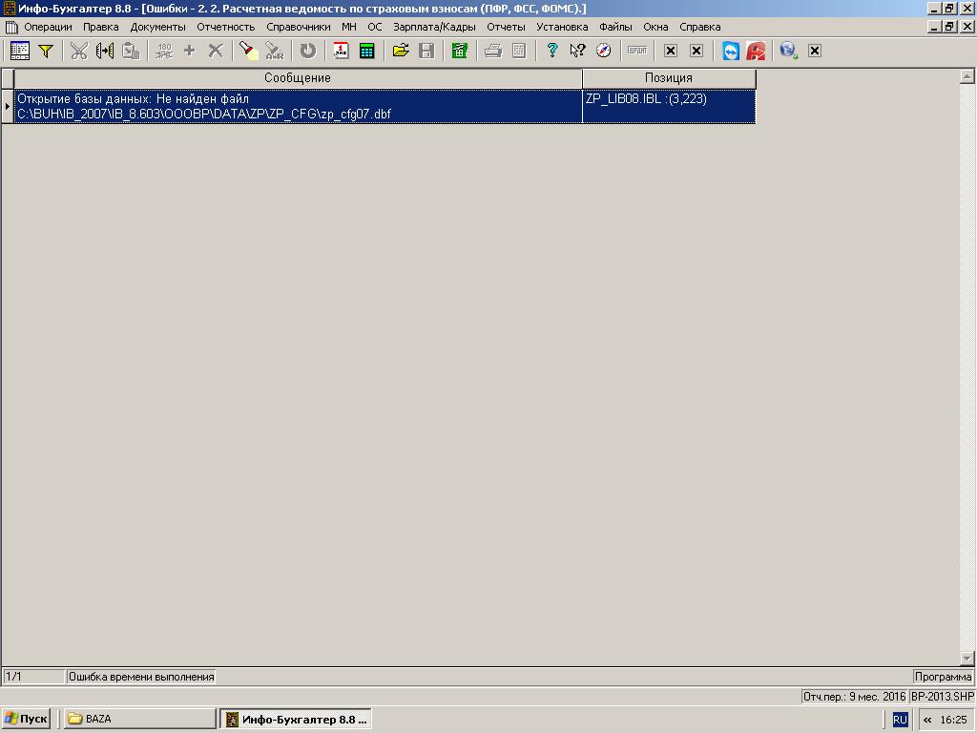This screenshot has width=977, height=733.
Task: Click the RU language indicator
Action: 900,720
